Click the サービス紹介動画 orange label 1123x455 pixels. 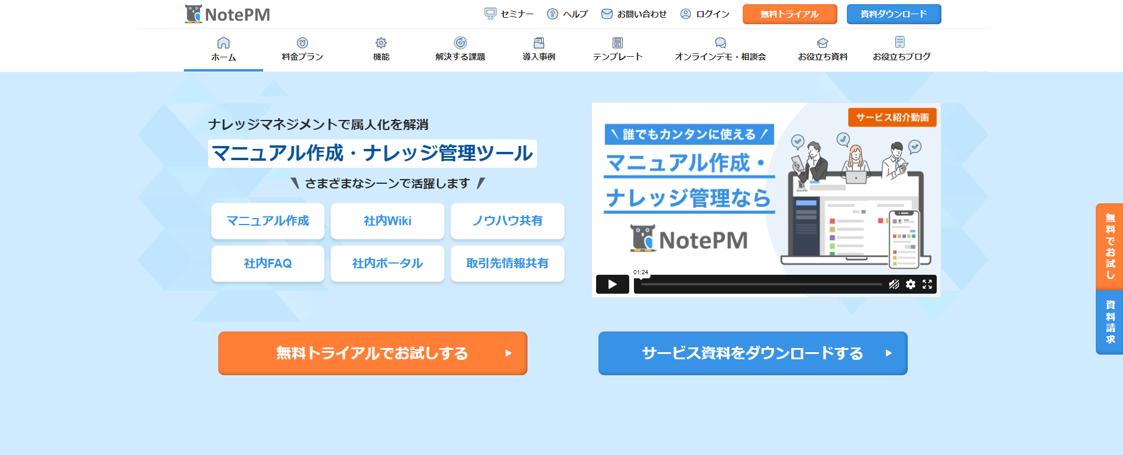892,118
